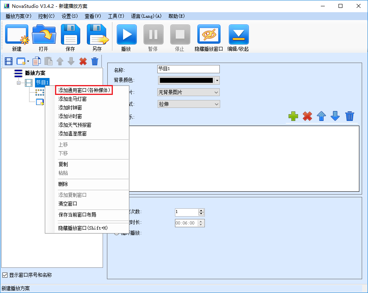Add background music with green plus icon
The width and height of the screenshot is (368, 293).
tap(293, 116)
